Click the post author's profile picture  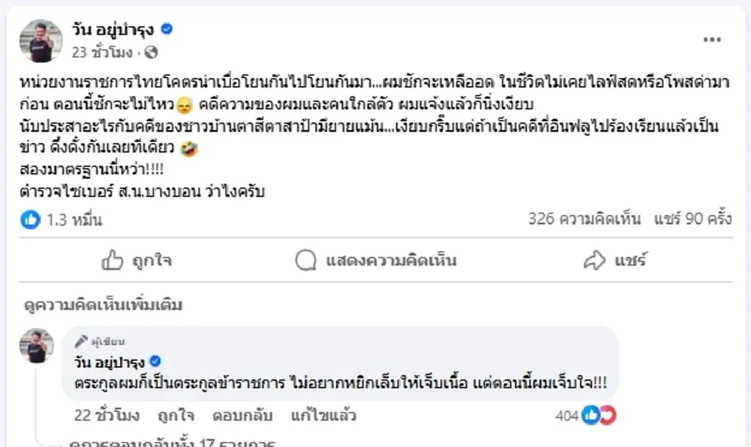pyautogui.click(x=40, y=40)
